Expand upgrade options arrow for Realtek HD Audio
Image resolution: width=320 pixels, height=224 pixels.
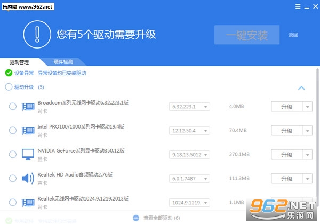[308, 179]
